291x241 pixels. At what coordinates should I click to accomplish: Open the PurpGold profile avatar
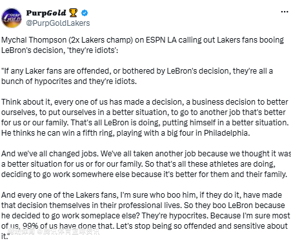pyautogui.click(x=12, y=18)
